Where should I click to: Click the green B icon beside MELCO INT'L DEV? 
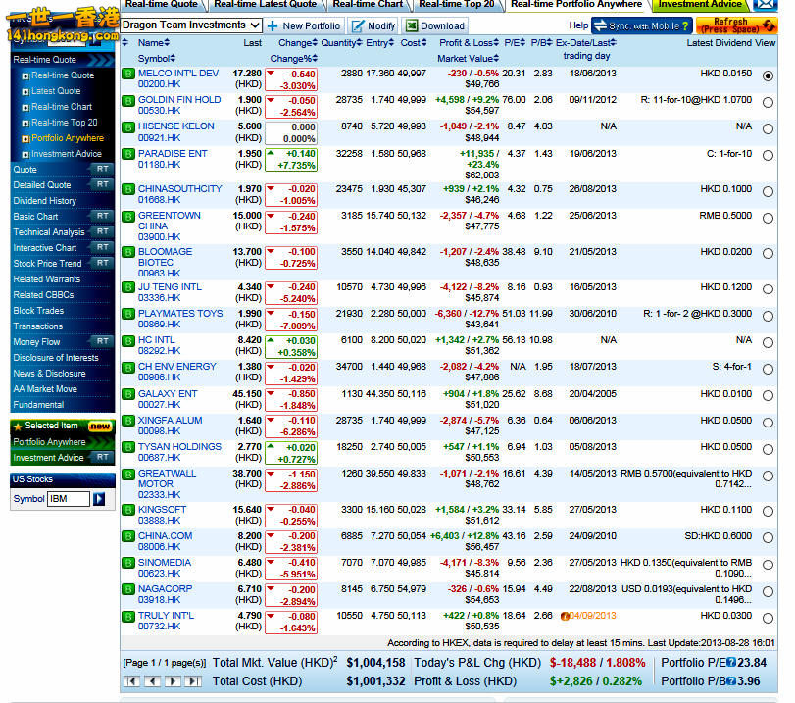(x=128, y=74)
